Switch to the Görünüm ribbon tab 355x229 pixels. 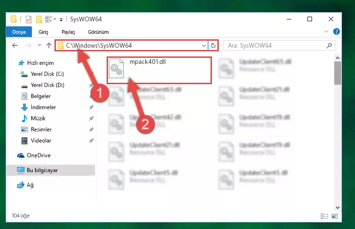[x=98, y=32]
